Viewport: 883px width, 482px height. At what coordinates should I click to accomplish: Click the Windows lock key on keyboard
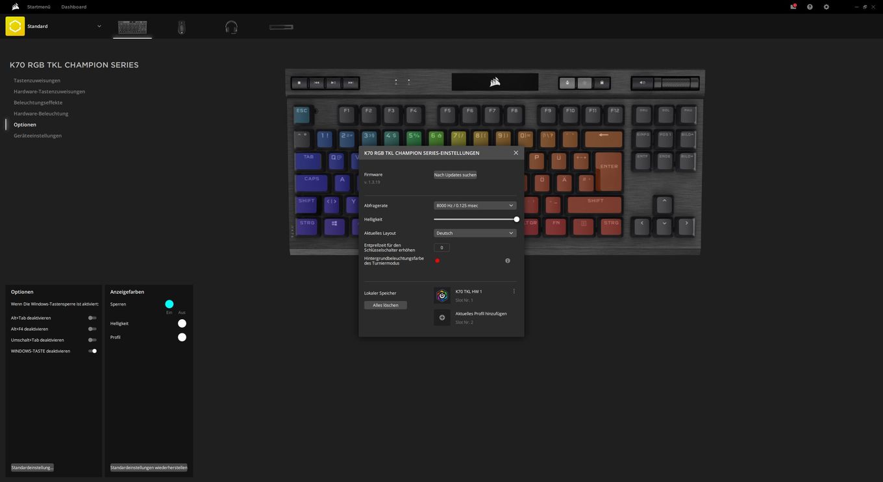601,83
